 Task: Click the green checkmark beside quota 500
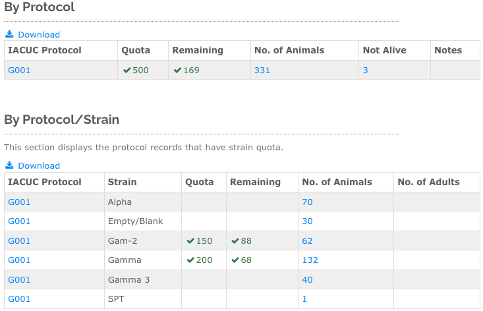coord(127,71)
